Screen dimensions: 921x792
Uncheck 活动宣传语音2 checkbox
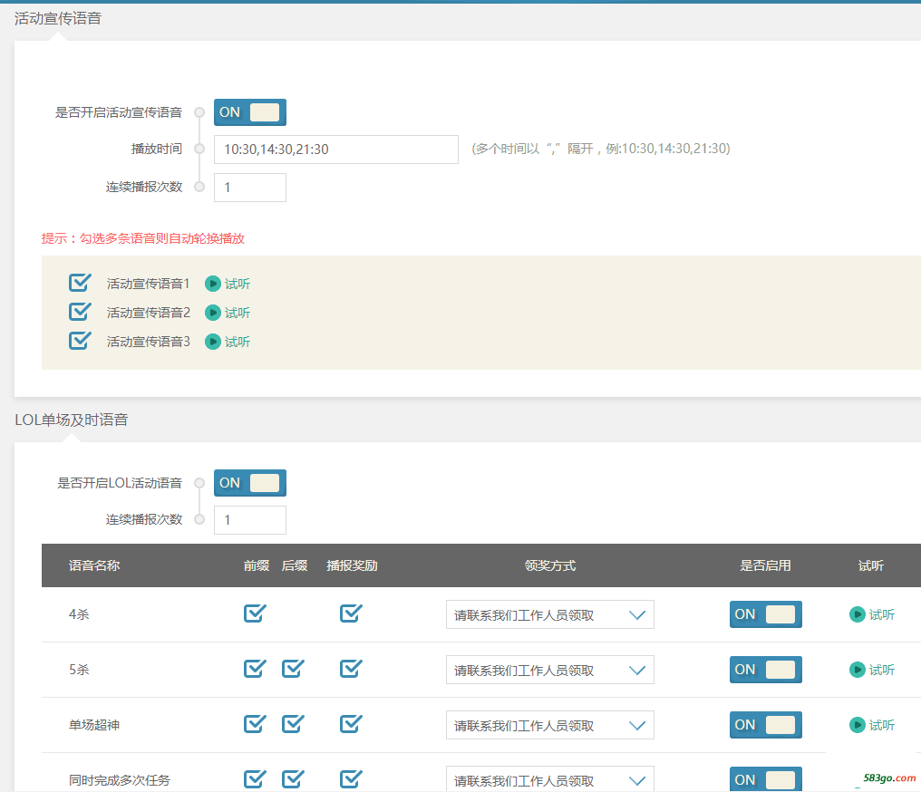pyautogui.click(x=80, y=311)
